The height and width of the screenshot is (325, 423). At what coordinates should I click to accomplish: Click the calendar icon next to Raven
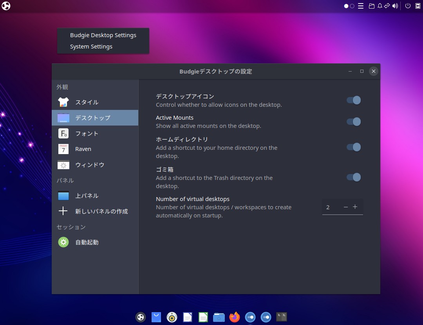pyautogui.click(x=63, y=149)
